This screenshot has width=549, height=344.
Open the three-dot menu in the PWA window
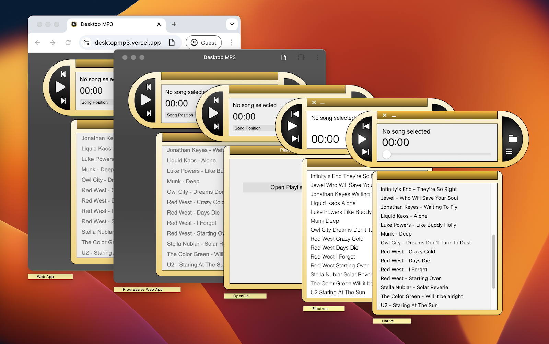(317, 57)
